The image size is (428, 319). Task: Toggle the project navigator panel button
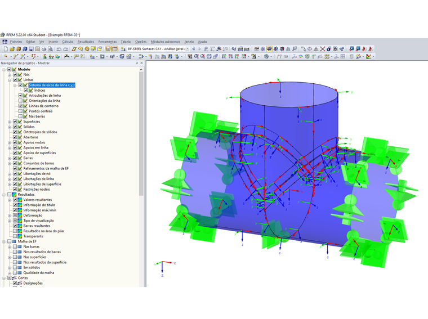(108, 49)
